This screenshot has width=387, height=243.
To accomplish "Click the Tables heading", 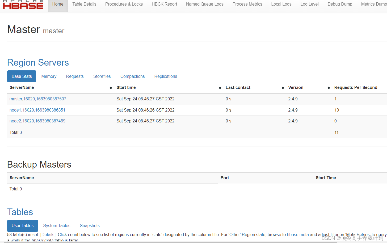I will [x=20, y=212].
